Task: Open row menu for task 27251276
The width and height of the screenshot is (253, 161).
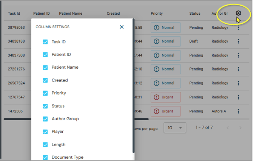Action: (238, 69)
